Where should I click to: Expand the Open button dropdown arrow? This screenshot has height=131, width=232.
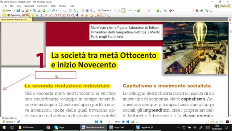[x=14, y=11]
